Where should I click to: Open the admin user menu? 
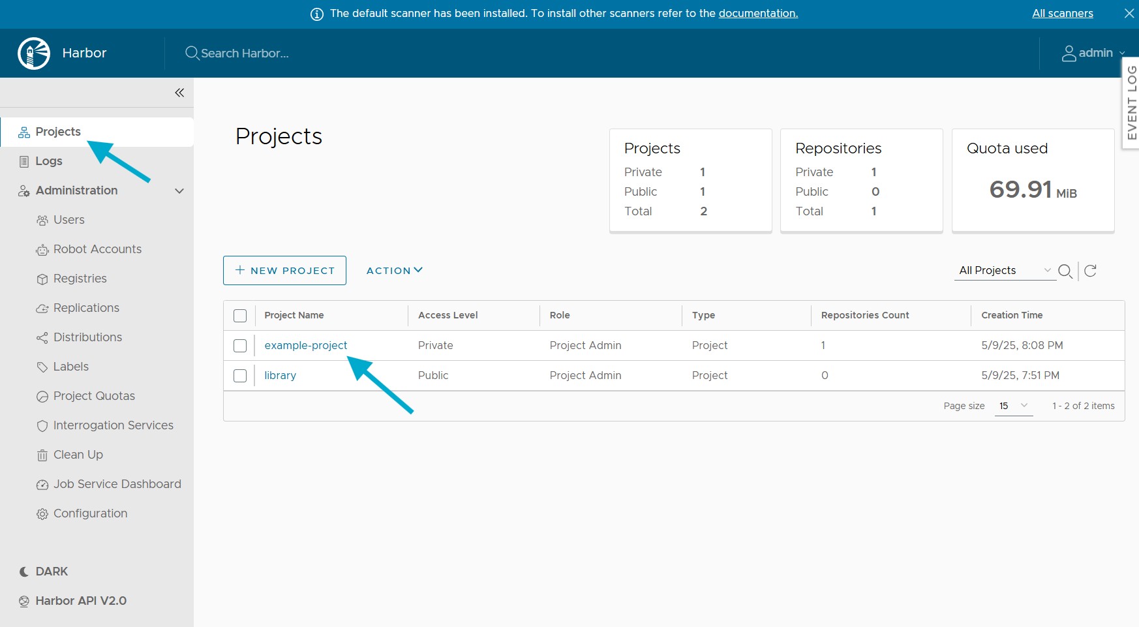click(1093, 53)
